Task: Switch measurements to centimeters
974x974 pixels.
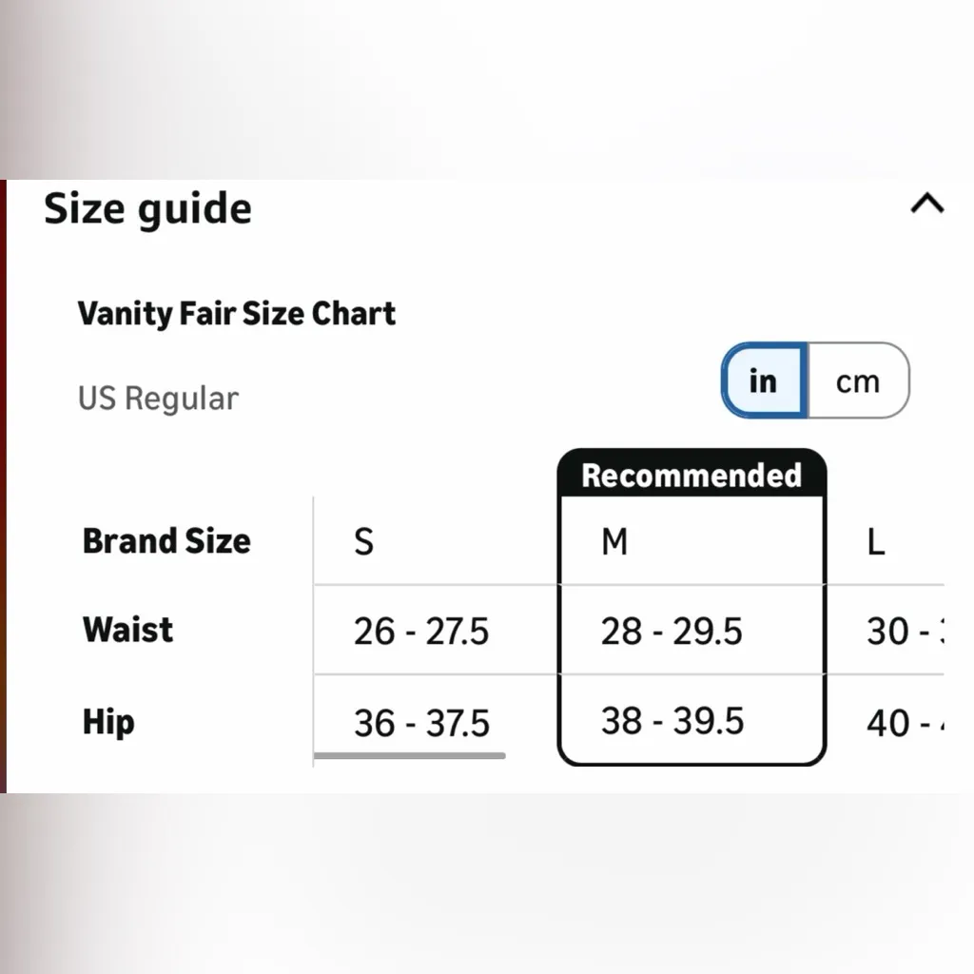Action: coord(859,380)
